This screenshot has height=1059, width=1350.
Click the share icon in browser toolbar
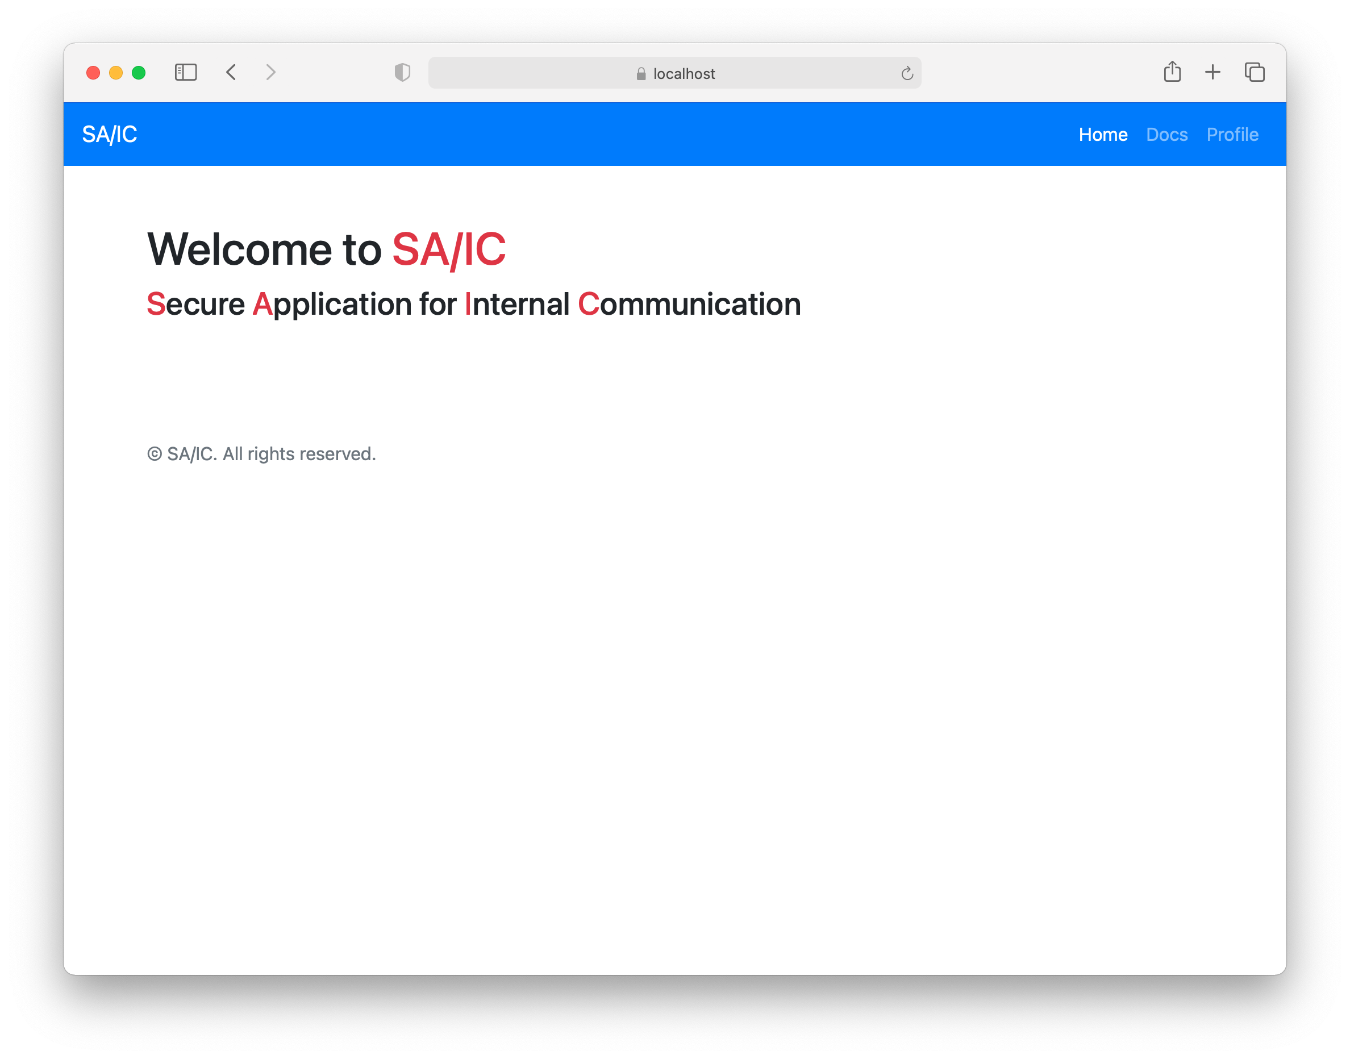[x=1172, y=73]
